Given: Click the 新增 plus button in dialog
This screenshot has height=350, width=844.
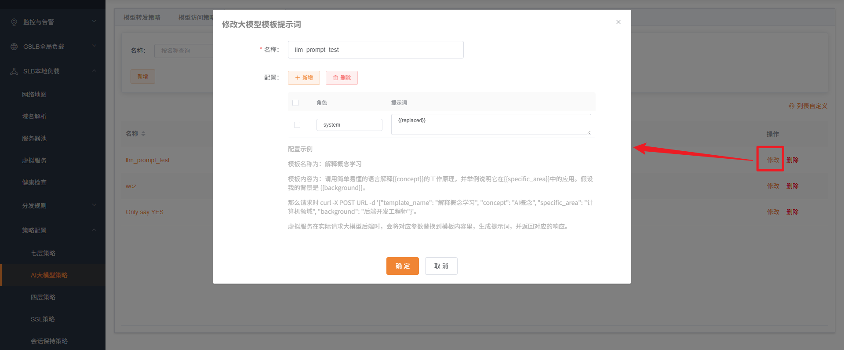Looking at the screenshot, I should (304, 78).
